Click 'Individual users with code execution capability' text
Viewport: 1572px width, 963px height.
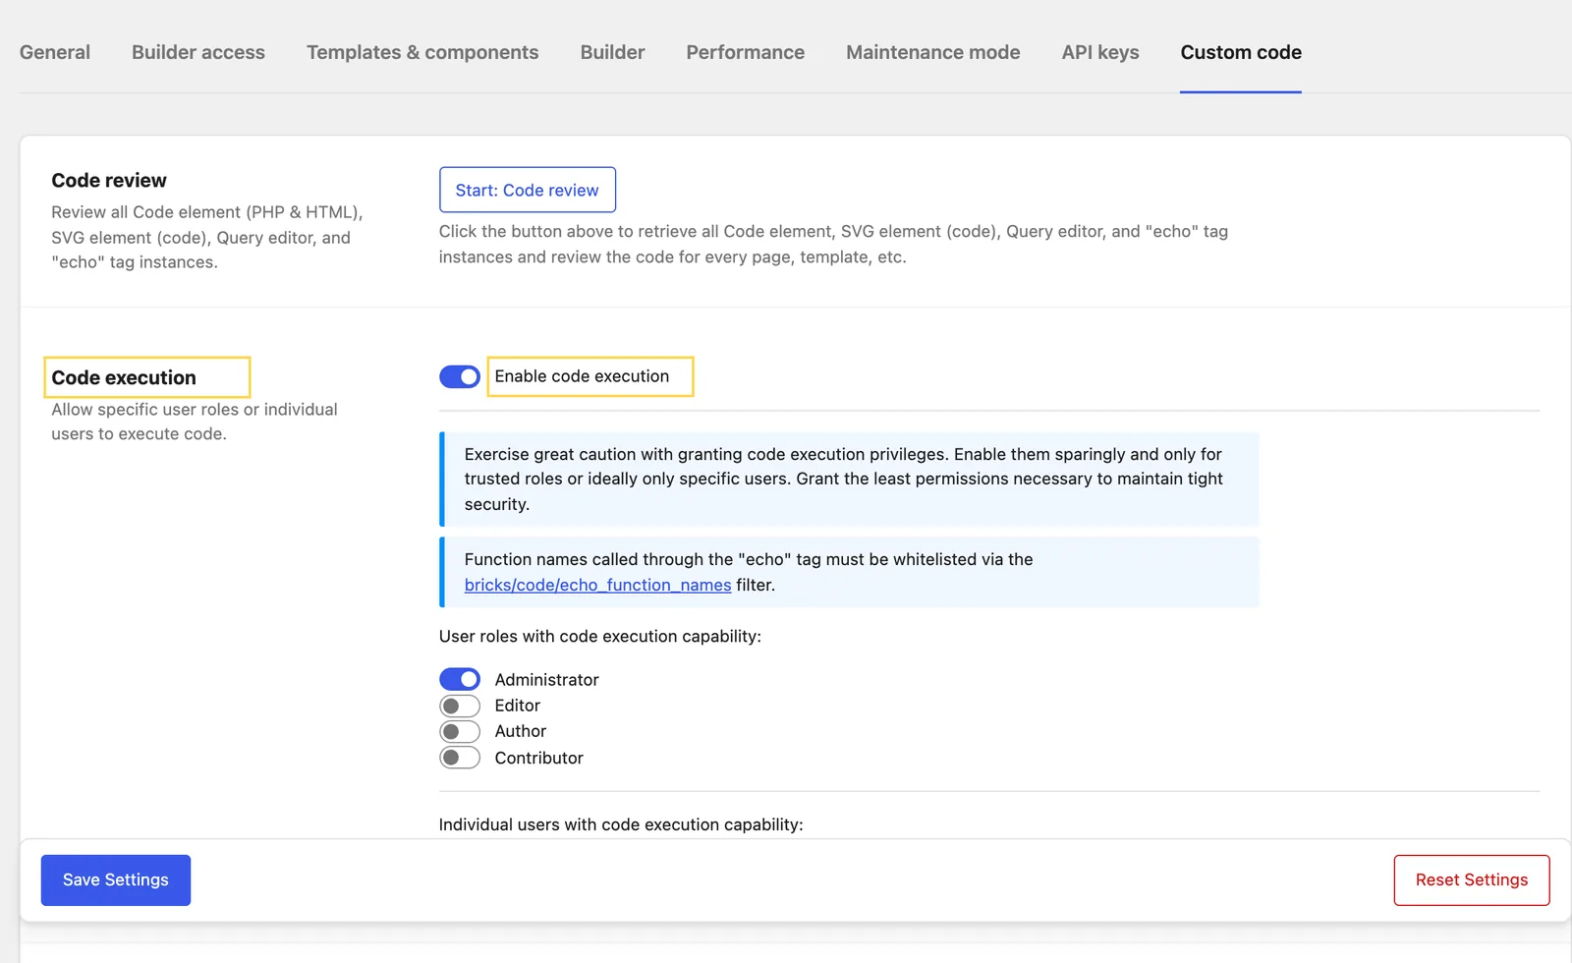tap(621, 824)
